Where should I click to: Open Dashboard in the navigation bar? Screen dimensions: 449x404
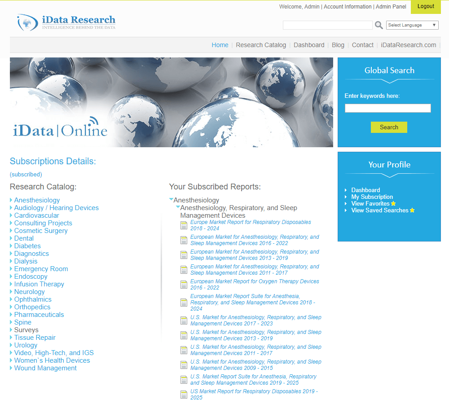click(309, 45)
